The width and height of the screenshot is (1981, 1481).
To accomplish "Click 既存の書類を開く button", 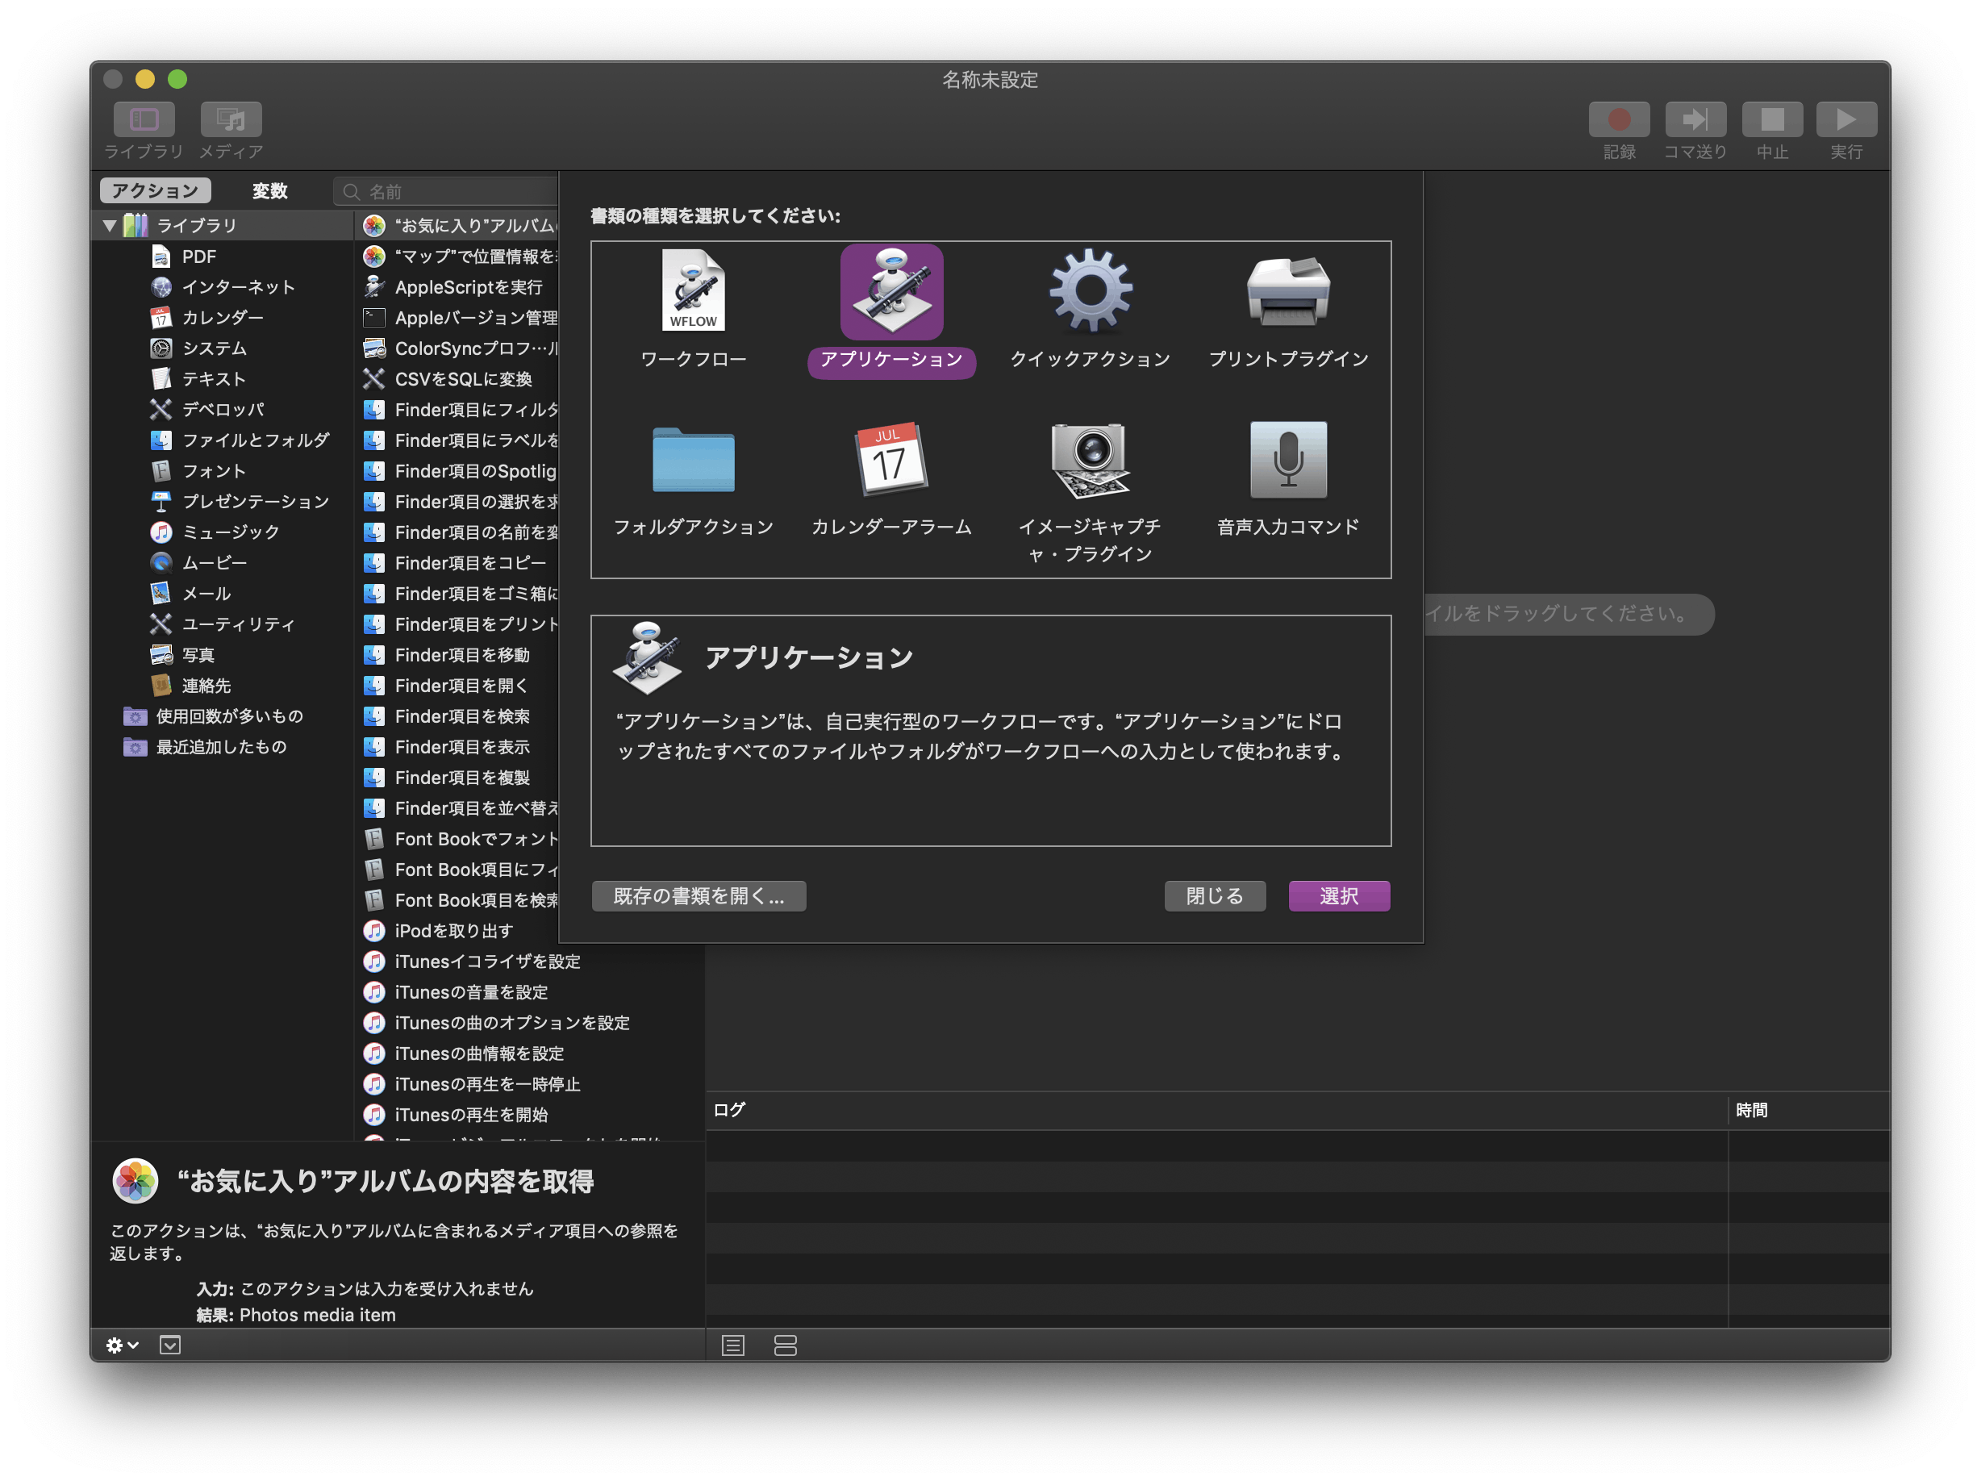I will click(x=699, y=896).
